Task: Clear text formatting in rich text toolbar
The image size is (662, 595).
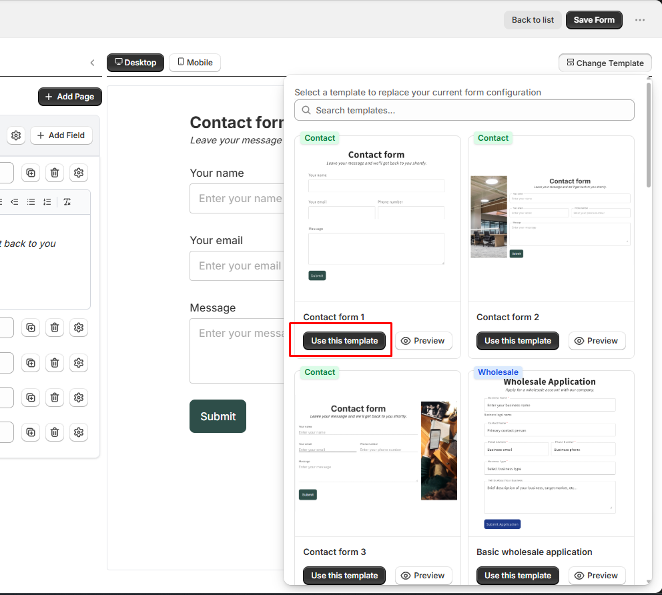Action: tap(67, 201)
